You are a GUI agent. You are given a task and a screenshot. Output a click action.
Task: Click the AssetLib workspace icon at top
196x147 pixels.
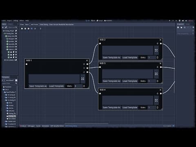[108, 20]
